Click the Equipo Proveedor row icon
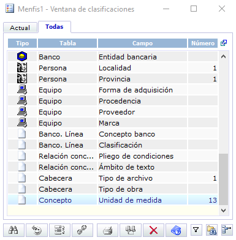 [22, 112]
